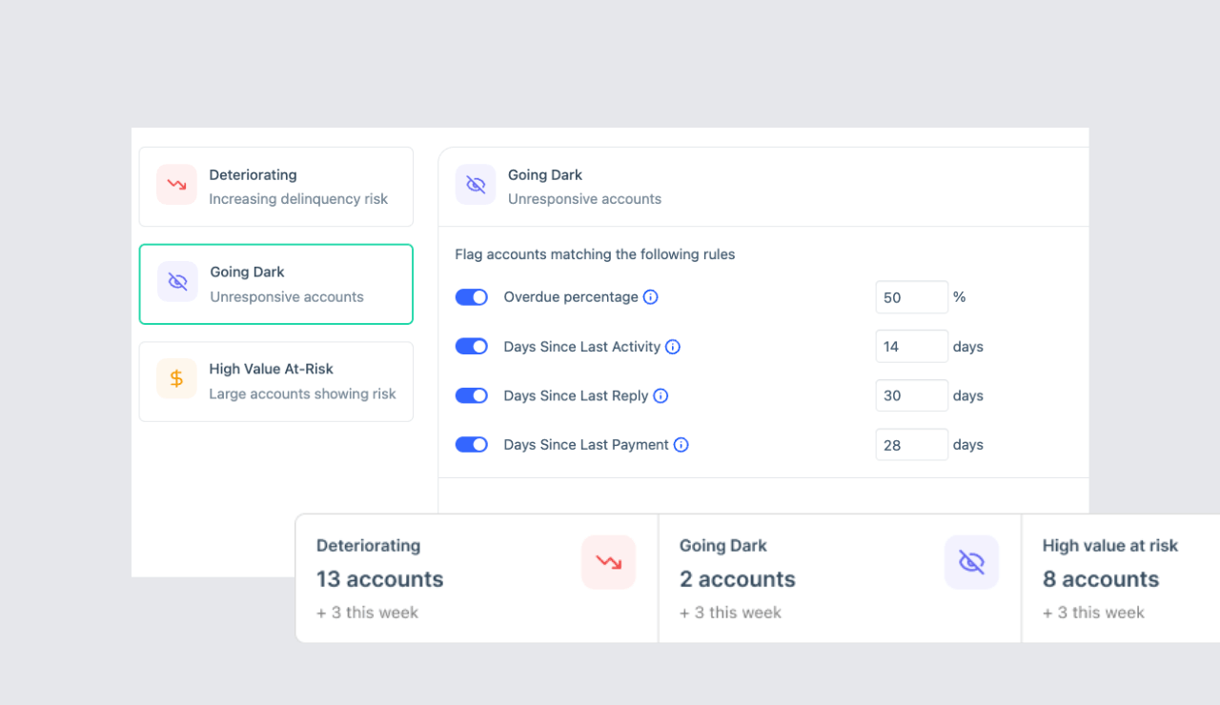Image resolution: width=1220 pixels, height=705 pixels.
Task: Click the Going Dark eye-slash icon in sidebar
Action: (x=177, y=282)
